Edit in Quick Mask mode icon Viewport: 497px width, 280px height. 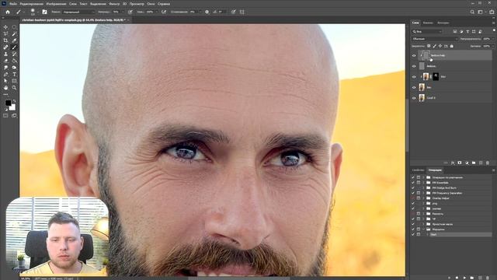click(x=5, y=116)
